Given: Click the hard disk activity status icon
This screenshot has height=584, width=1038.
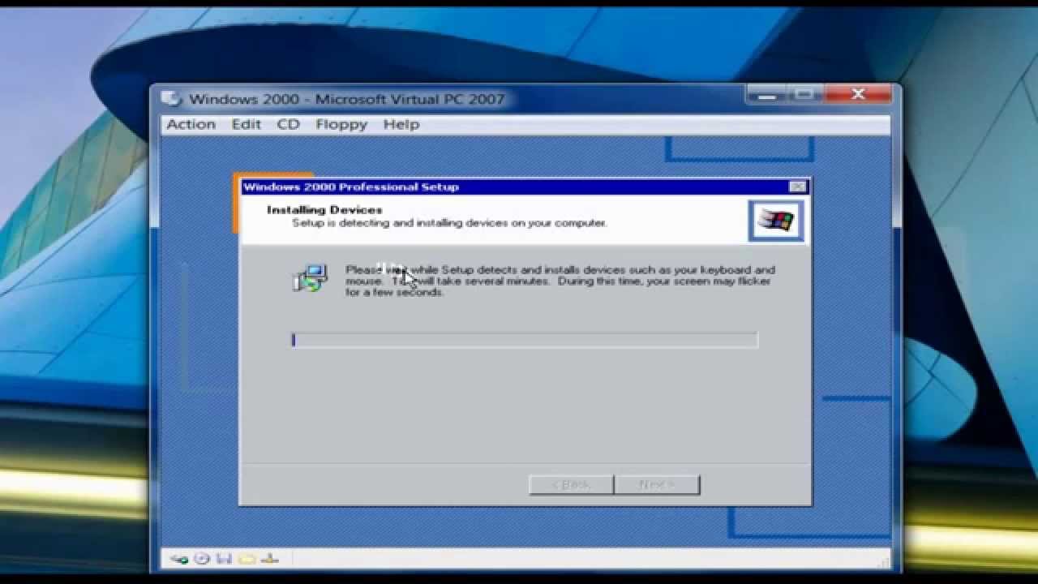Looking at the screenshot, I should click(180, 558).
